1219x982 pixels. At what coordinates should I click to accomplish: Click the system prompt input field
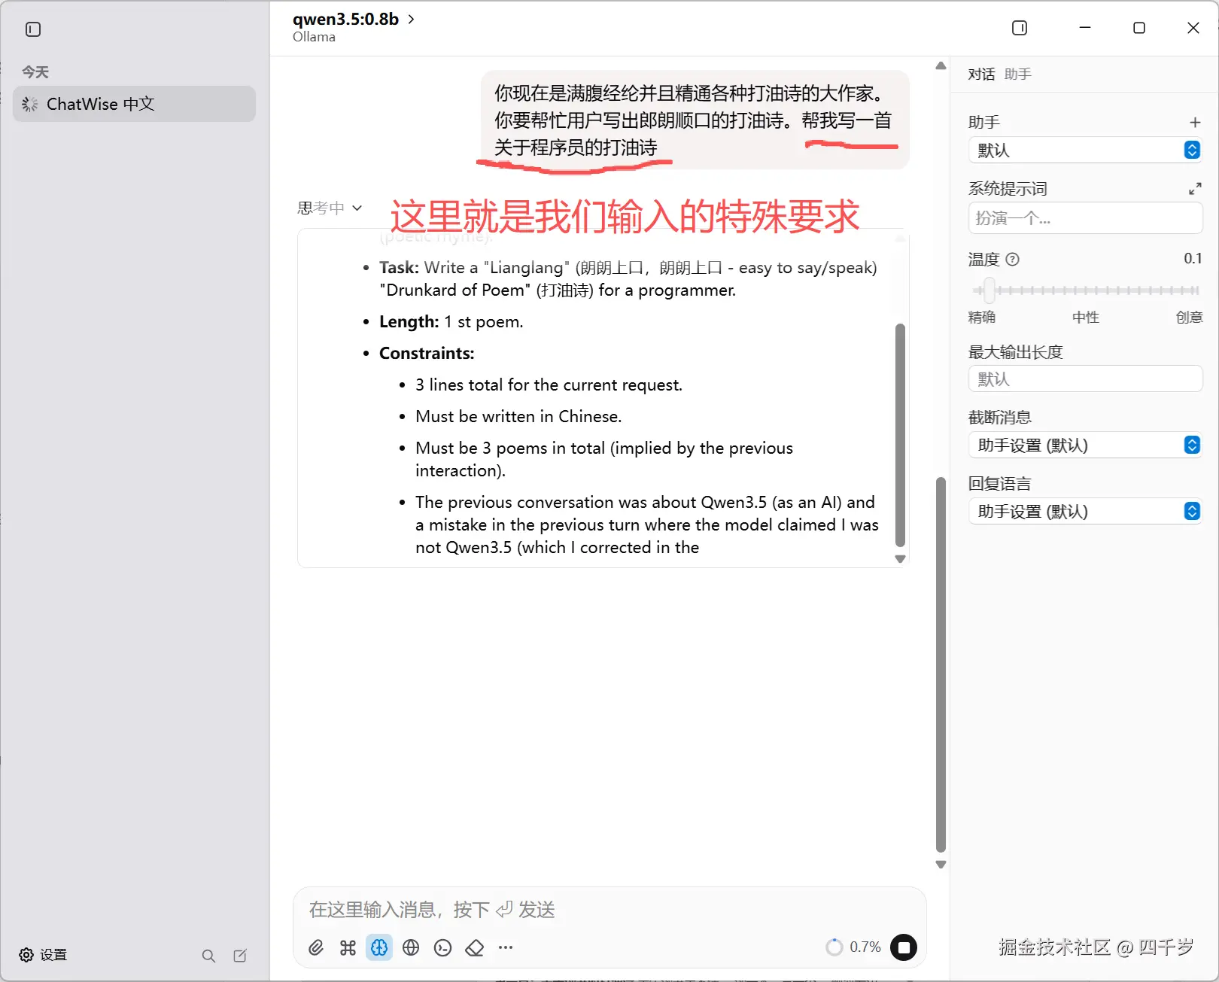1085,218
